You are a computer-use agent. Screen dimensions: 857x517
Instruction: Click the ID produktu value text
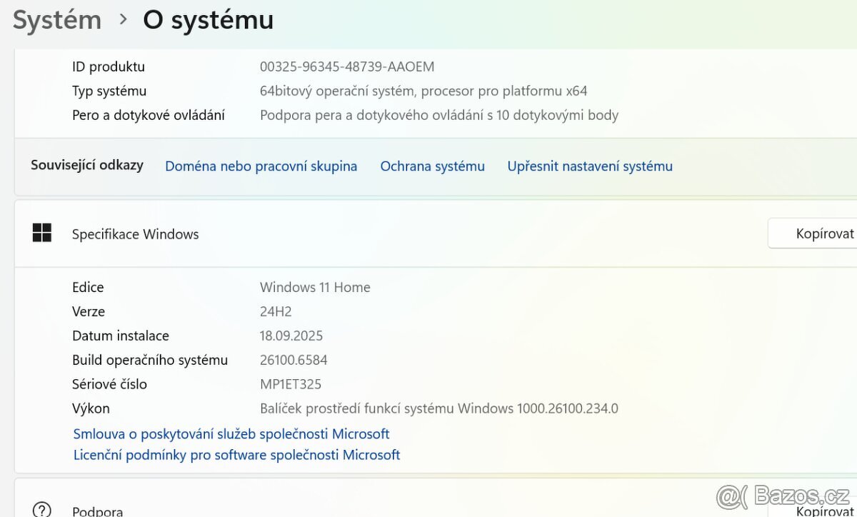[347, 67]
